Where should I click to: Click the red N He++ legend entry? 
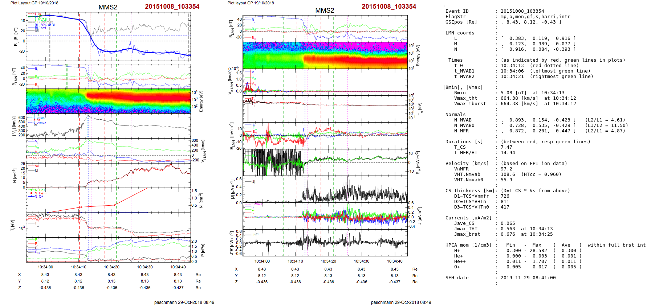pos(40,193)
